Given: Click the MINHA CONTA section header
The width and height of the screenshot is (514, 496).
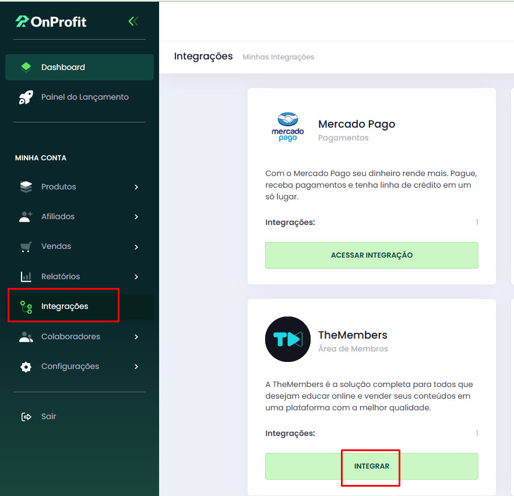Looking at the screenshot, I should (x=41, y=158).
